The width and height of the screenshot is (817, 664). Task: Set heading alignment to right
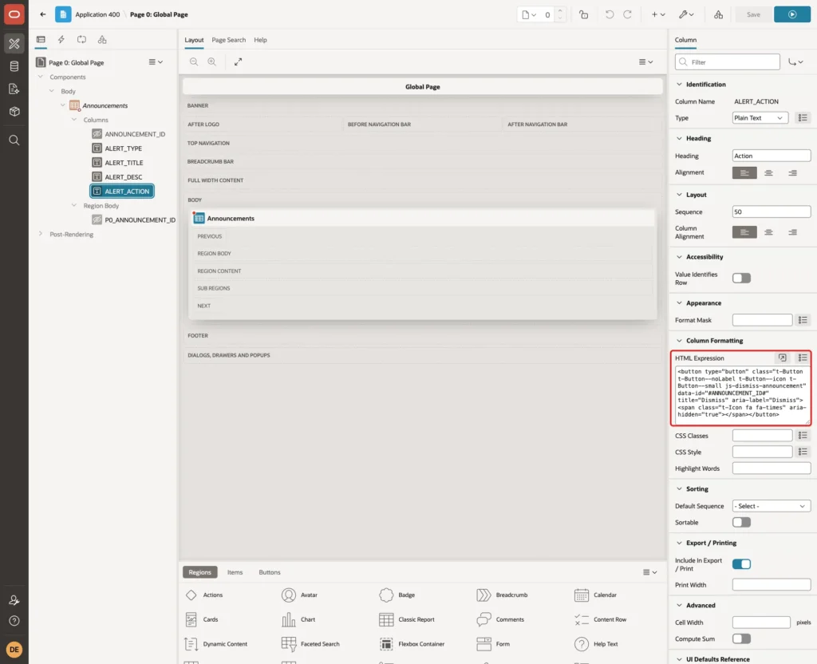(792, 172)
